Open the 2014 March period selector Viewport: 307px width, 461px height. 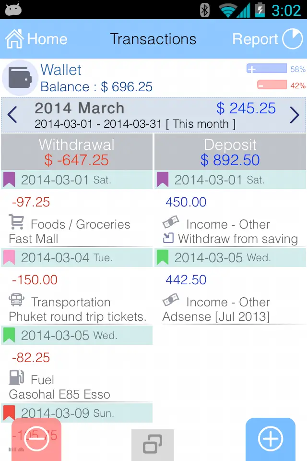point(134,115)
